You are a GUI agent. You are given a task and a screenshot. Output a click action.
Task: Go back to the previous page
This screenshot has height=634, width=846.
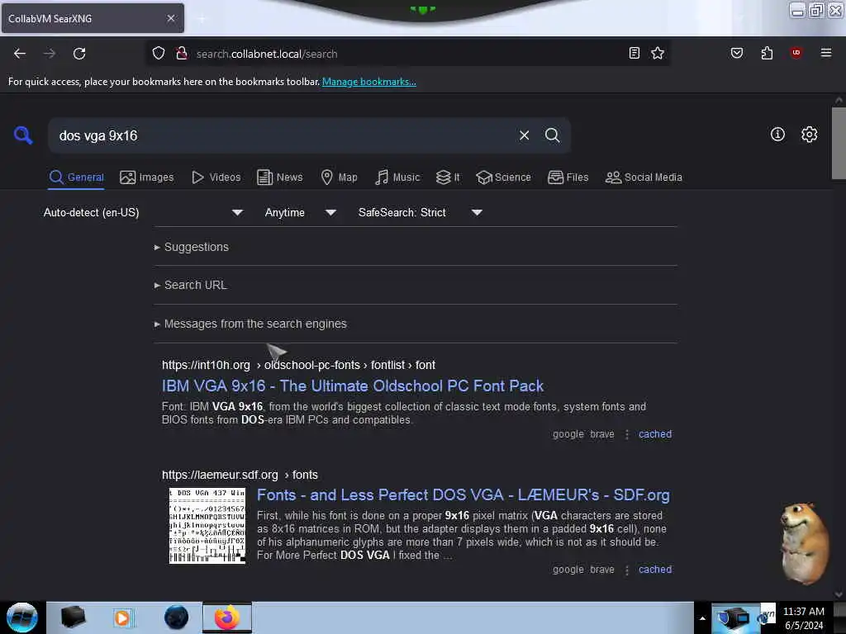(x=20, y=54)
